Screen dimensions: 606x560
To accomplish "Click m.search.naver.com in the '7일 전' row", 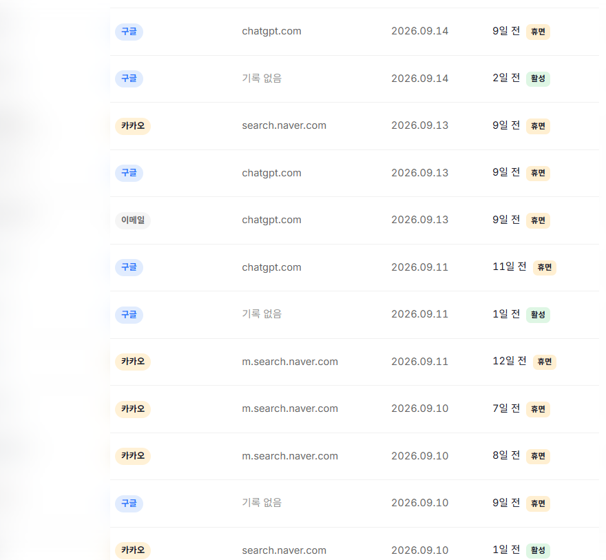I will (x=290, y=408).
